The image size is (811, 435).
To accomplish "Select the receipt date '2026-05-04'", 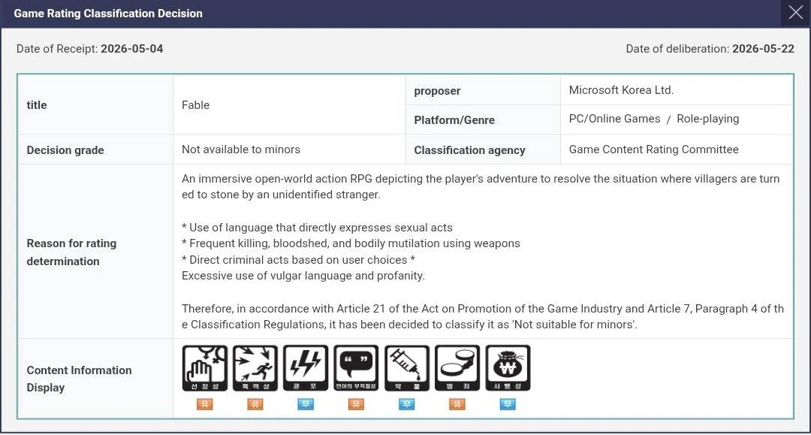I will point(132,49).
